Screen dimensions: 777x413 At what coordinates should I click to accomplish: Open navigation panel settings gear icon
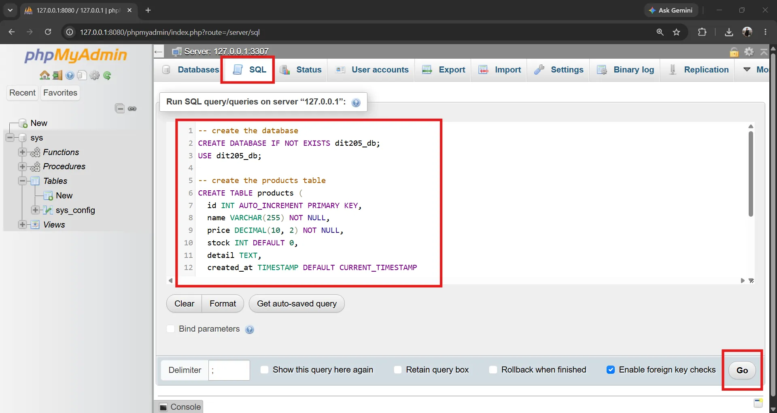[95, 75]
